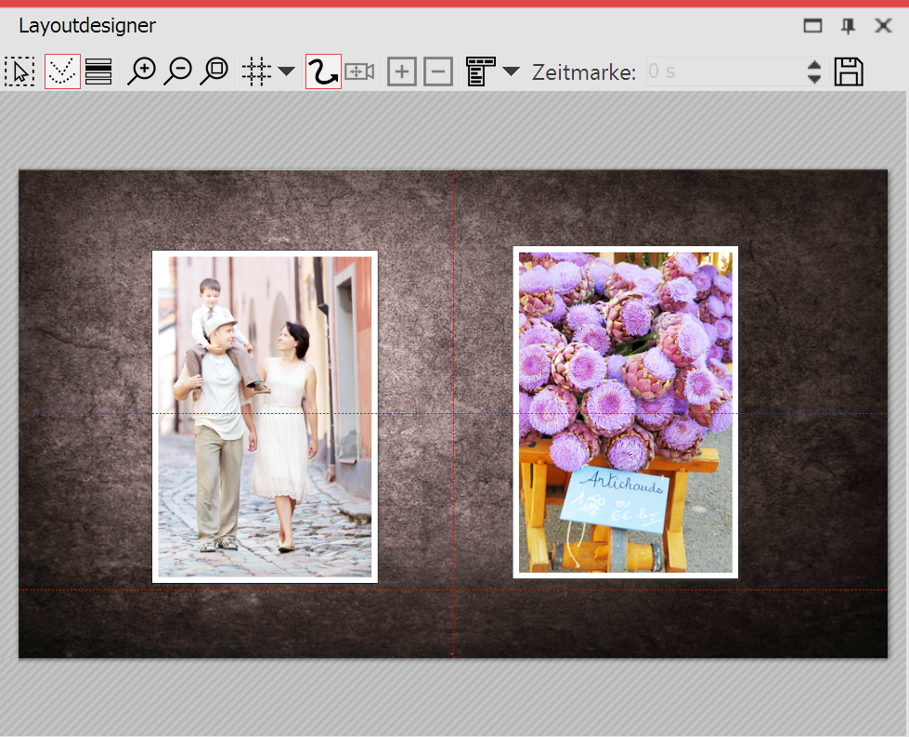Save the current layout
Image resolution: width=909 pixels, height=737 pixels.
(848, 71)
